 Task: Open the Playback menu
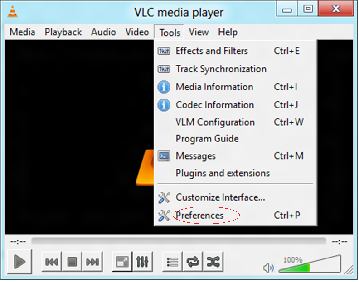[63, 32]
